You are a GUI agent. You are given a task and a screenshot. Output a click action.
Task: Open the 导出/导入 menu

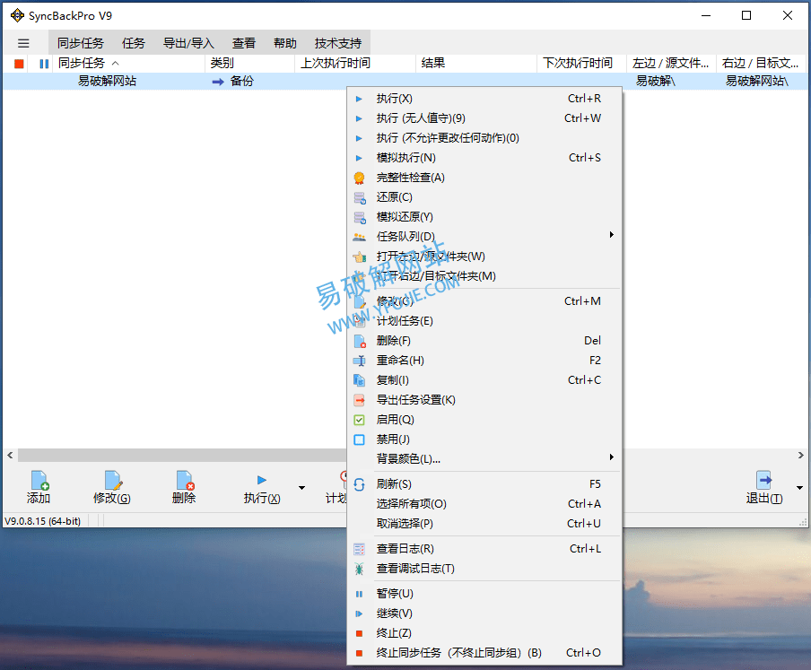(x=188, y=43)
